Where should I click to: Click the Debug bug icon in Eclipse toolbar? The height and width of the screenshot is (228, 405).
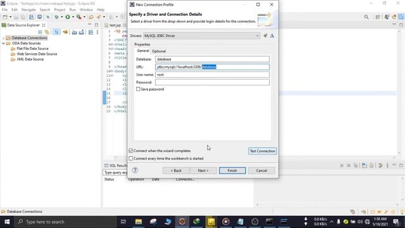click(x=56, y=17)
